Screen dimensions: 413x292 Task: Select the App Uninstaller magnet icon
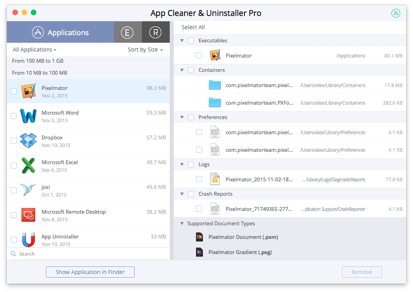(28, 240)
